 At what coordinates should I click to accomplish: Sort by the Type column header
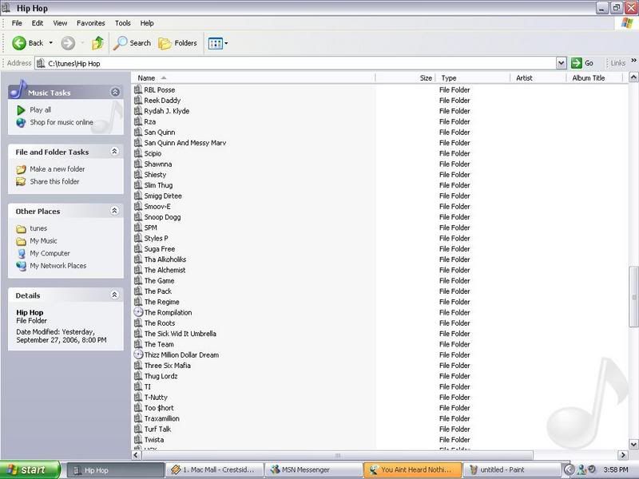pos(473,77)
